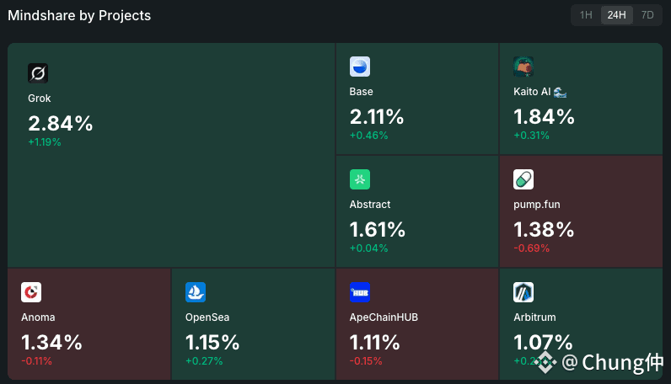Open the Kaito AI avatar icon

523,67
